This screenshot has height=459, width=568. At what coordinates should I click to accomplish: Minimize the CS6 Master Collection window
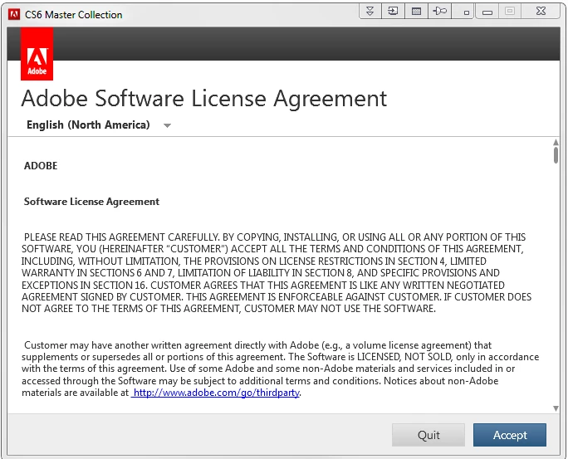pos(487,12)
